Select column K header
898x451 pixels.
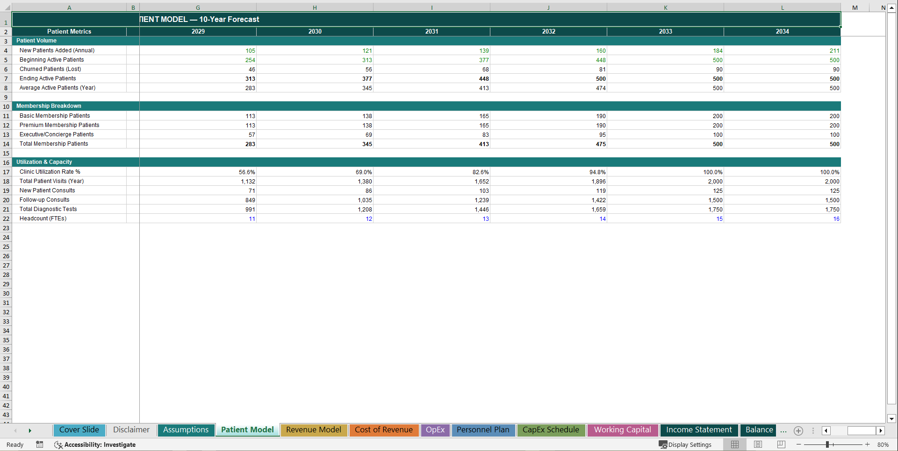(665, 7)
